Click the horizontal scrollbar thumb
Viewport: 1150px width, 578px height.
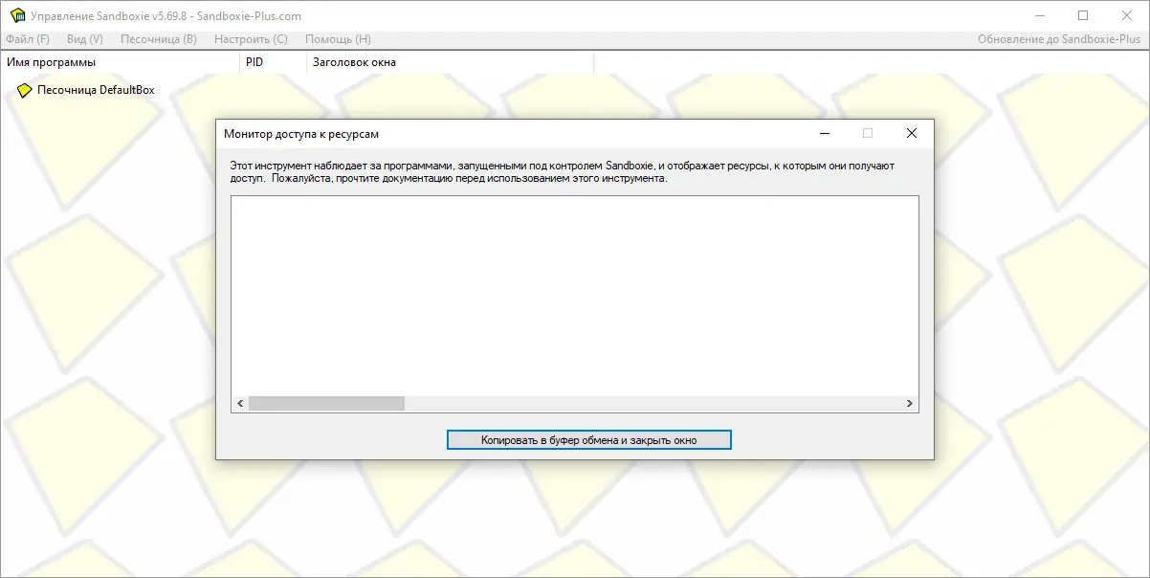(326, 404)
